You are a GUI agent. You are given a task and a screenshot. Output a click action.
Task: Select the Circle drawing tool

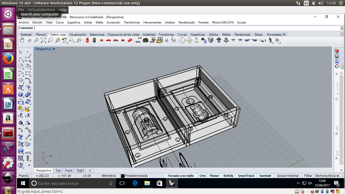tap(21, 66)
